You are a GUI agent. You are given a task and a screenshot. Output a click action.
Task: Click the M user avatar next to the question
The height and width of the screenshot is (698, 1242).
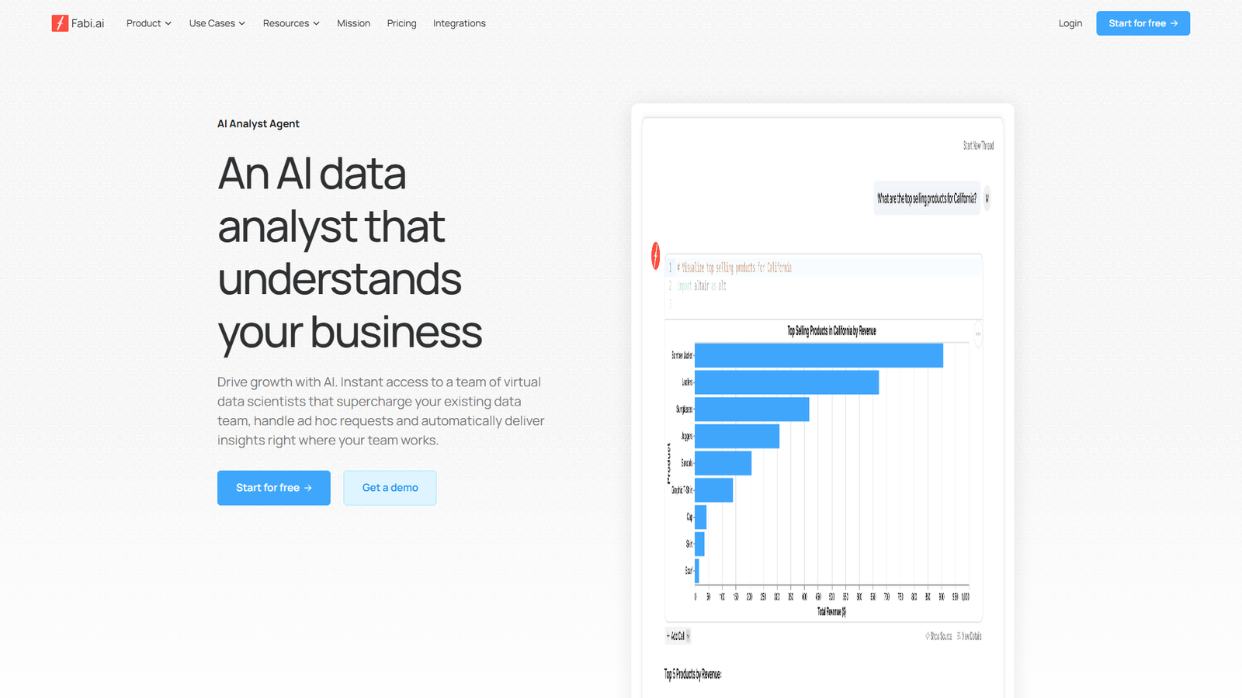click(987, 198)
